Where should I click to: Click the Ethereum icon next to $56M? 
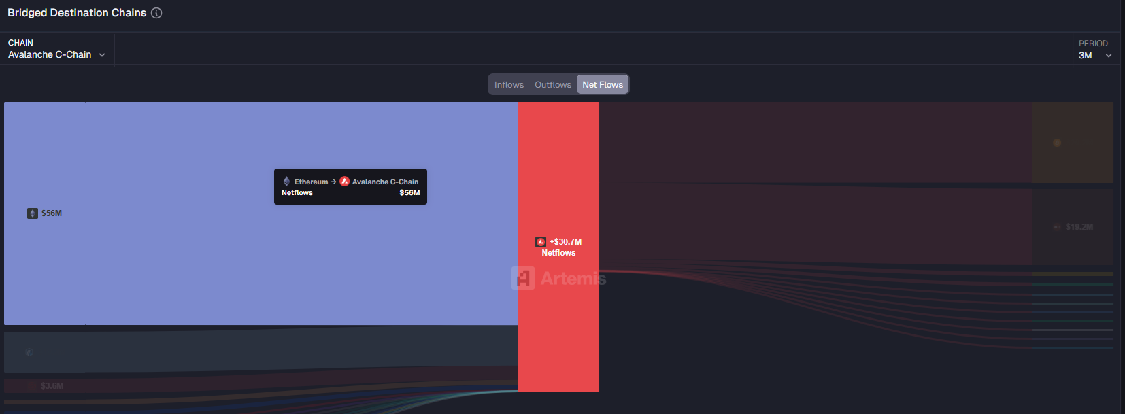(33, 213)
